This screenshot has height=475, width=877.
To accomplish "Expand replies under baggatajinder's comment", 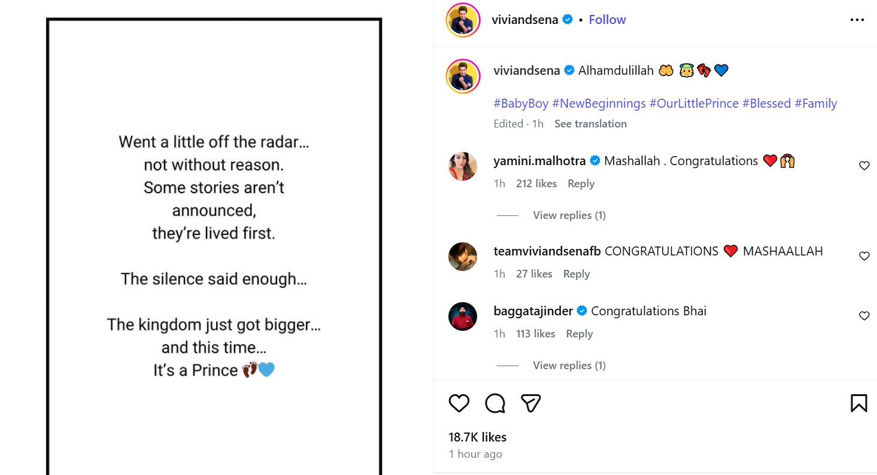I will click(x=569, y=366).
